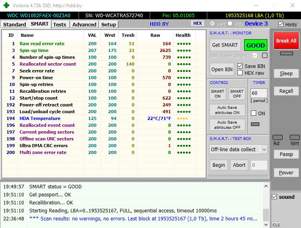This screenshot has width=301, height=228.
Task: Go to the Setup tab
Action: (x=108, y=24)
